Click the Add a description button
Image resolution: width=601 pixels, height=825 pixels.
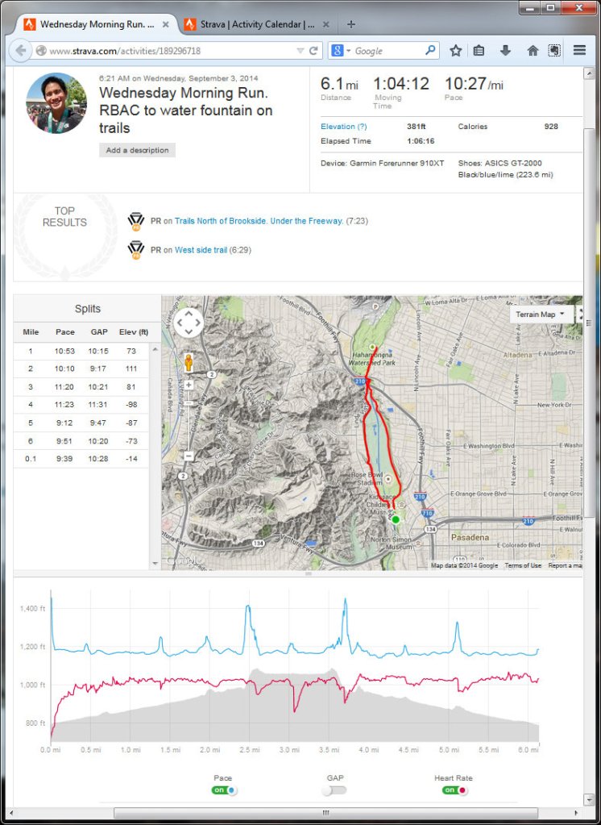point(137,150)
